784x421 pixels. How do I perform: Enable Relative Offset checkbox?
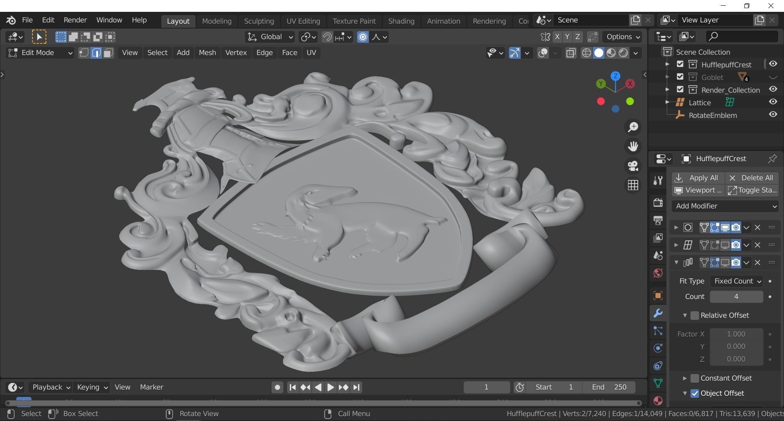pos(695,315)
